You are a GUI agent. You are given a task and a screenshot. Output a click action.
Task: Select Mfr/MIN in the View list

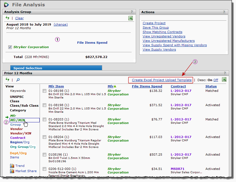click(x=18, y=120)
